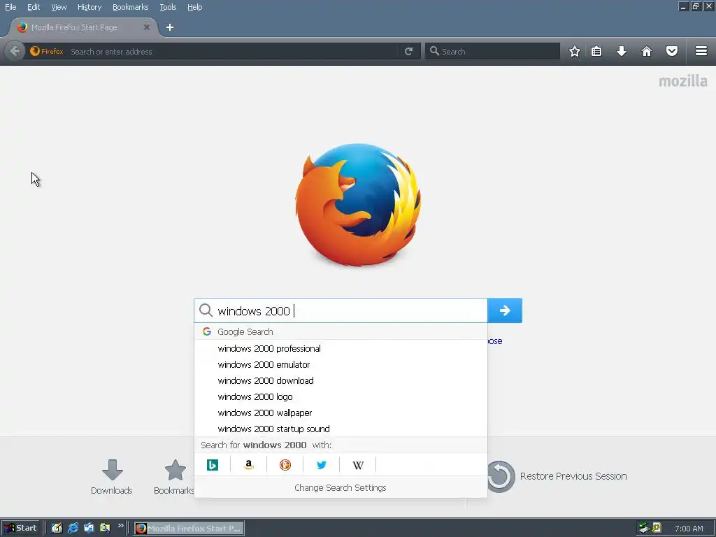Open the hamburger menu
Screen dimensions: 716x537
coord(701,51)
